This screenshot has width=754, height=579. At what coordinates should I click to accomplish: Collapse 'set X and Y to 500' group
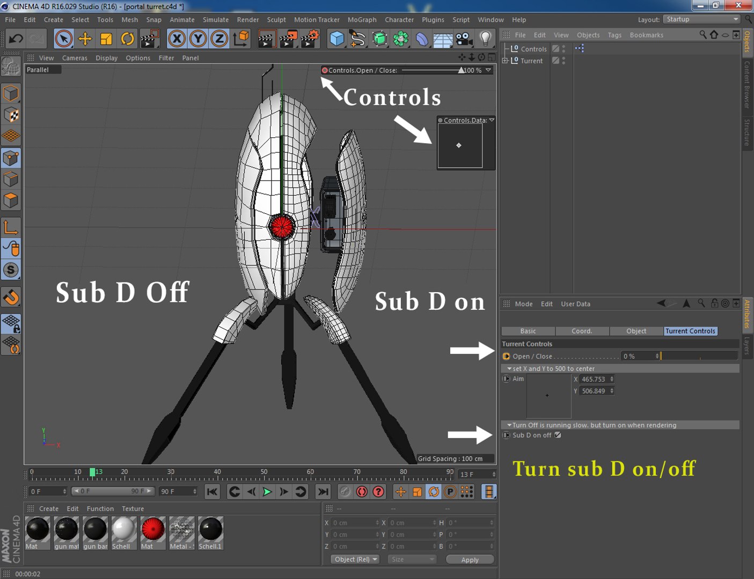[509, 369]
